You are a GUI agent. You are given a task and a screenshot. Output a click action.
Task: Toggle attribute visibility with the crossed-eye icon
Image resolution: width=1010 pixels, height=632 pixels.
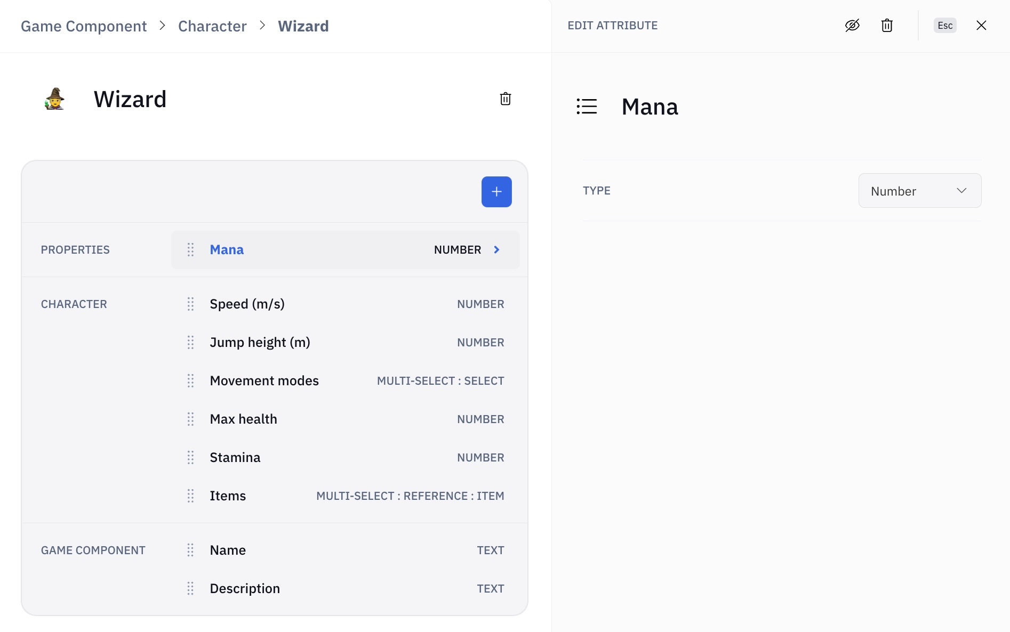[x=852, y=26]
